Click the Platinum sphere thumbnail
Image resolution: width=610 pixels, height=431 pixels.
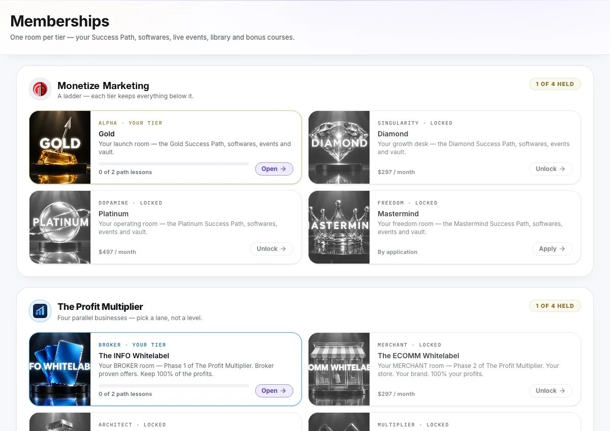point(60,227)
